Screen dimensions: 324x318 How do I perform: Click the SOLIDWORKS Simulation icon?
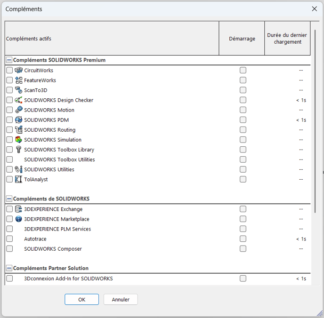(x=18, y=140)
